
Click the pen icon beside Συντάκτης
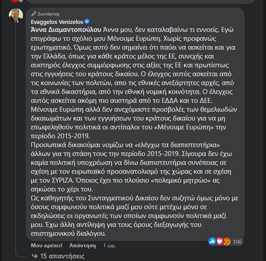pyautogui.click(x=34, y=14)
